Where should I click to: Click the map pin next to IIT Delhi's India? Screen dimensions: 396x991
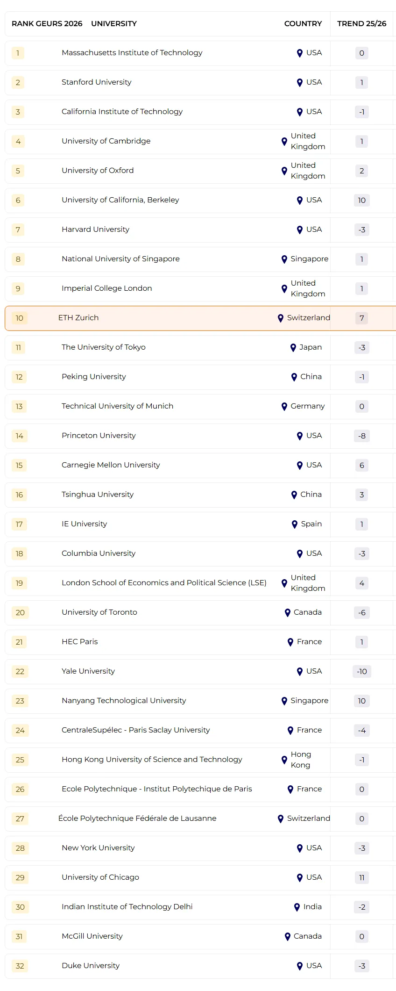point(297,907)
